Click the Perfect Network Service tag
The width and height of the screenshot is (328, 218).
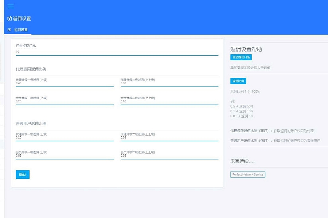248,175
